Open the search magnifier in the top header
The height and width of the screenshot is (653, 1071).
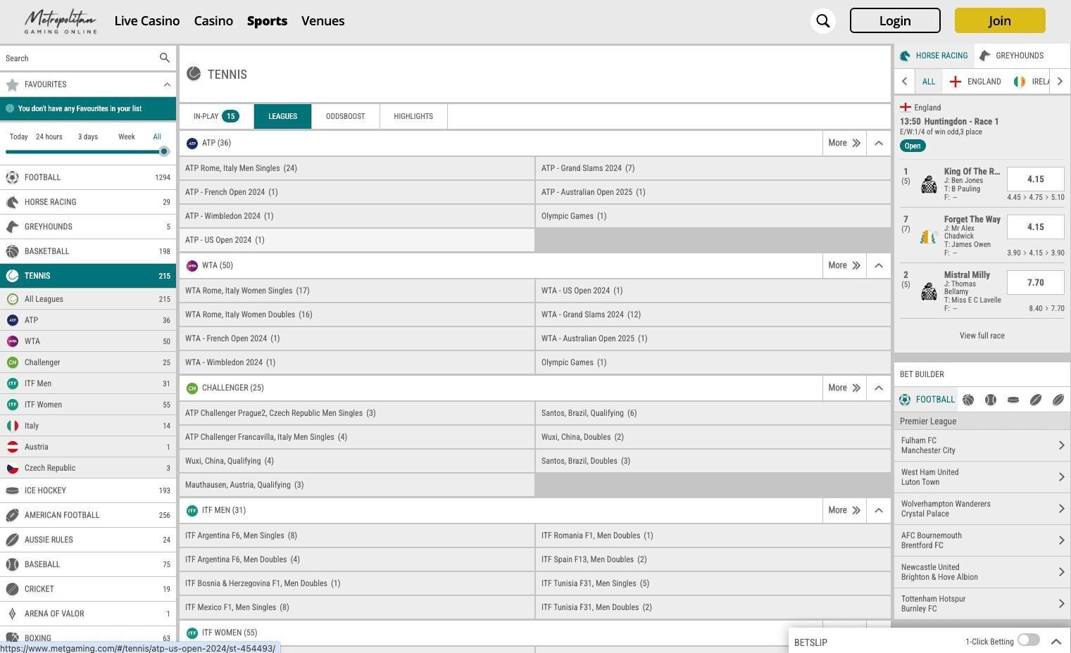coord(823,20)
